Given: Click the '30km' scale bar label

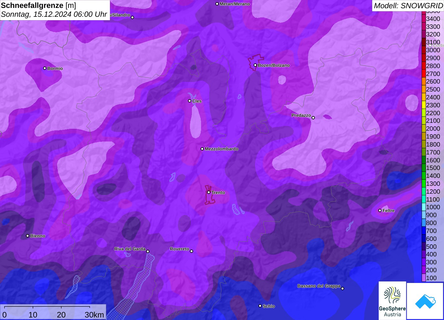Looking at the screenshot, I should [94, 315].
